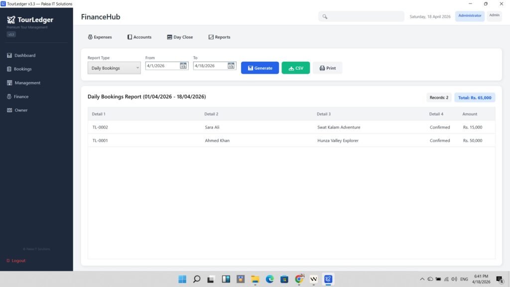Click the Logout link
Screen dimensions: 510x287
pos(15,260)
